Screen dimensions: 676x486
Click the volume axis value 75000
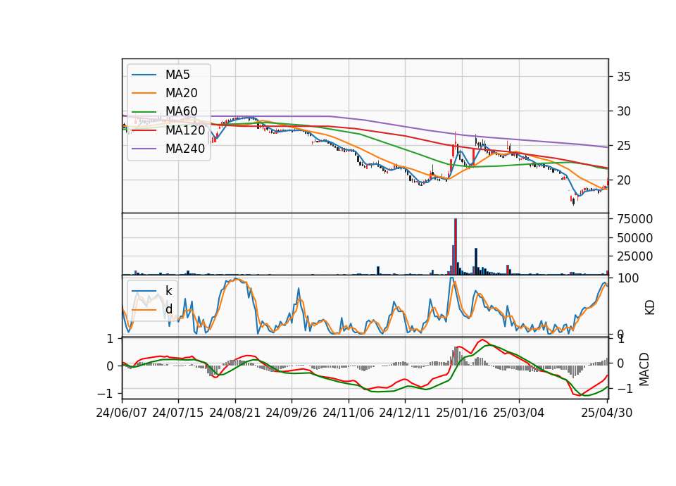pyautogui.click(x=634, y=220)
